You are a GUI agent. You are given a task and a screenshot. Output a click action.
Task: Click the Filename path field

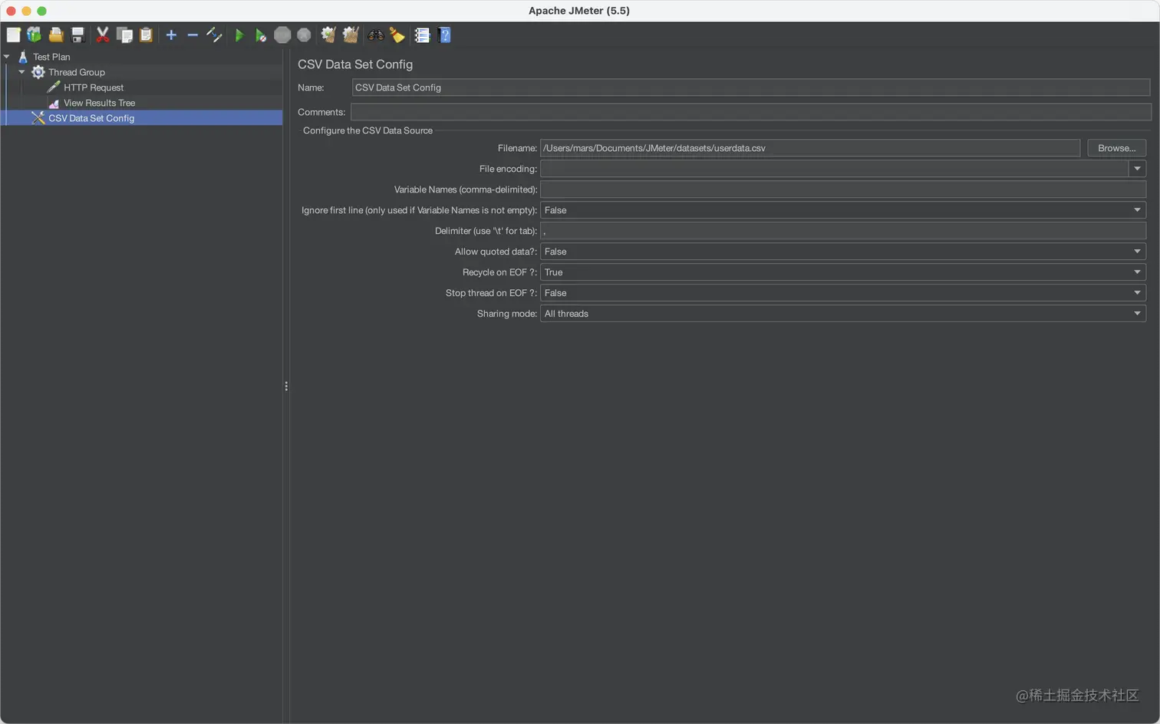click(810, 148)
